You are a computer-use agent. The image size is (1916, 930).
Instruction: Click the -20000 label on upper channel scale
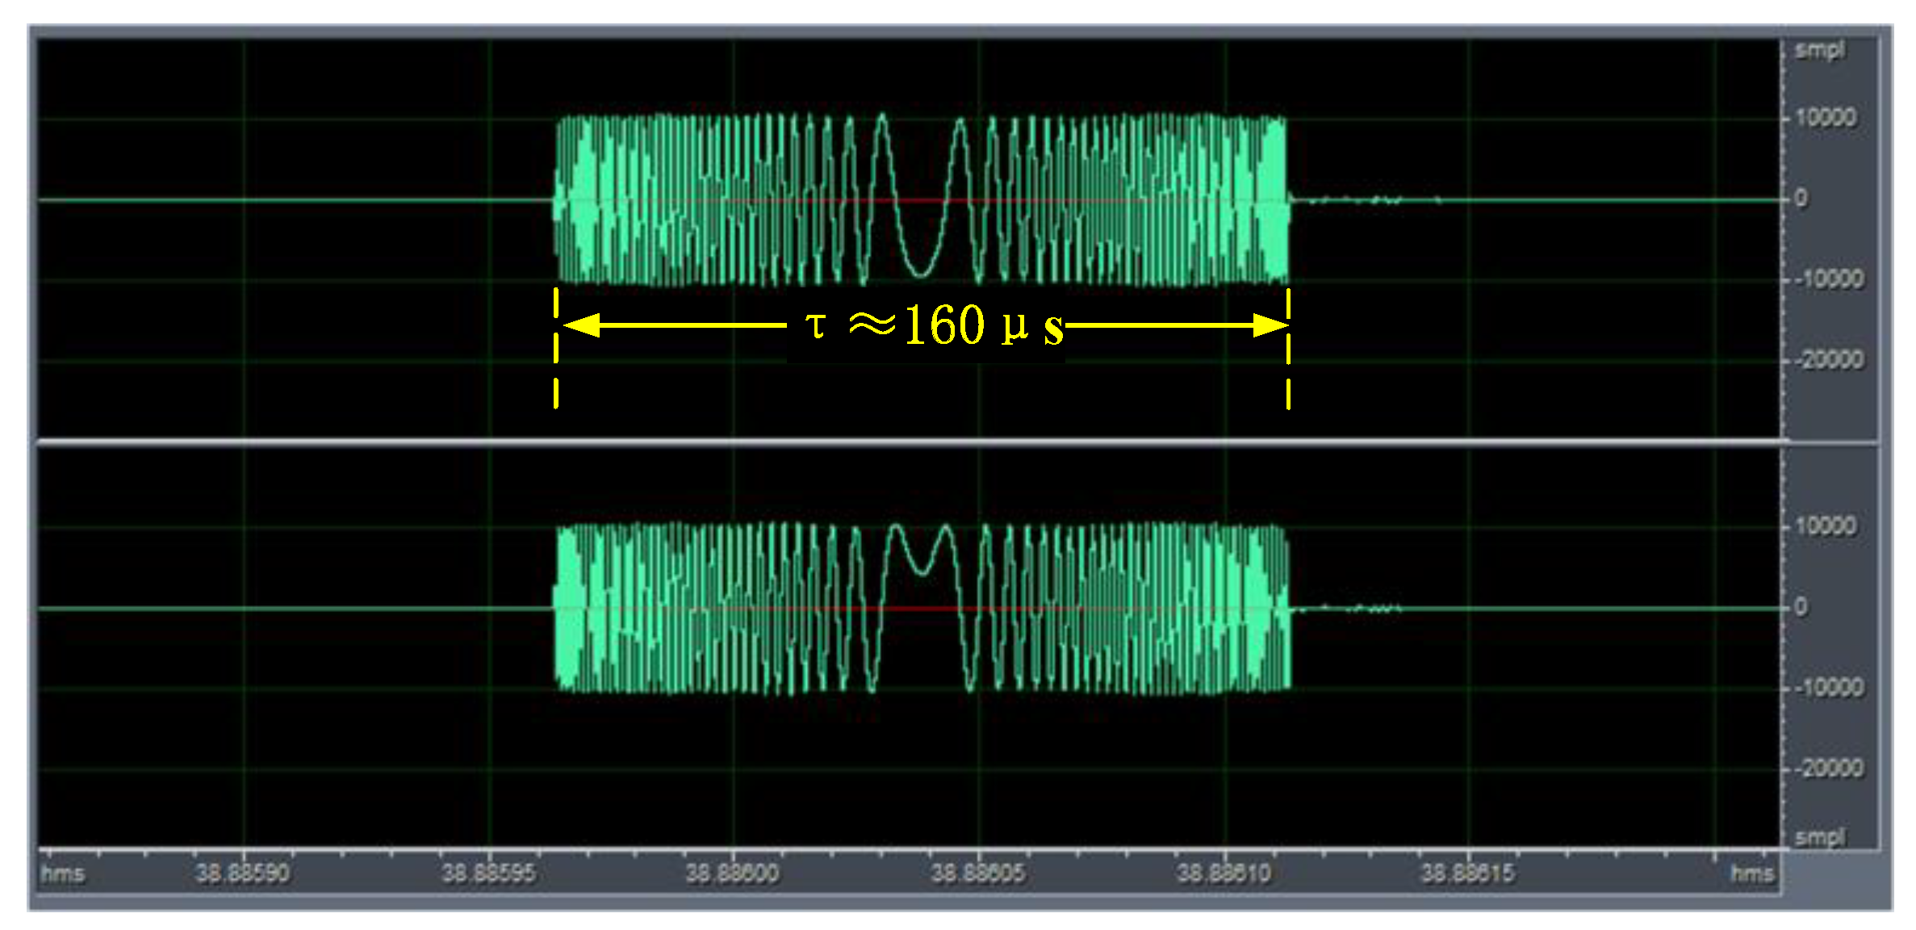coord(1830,359)
